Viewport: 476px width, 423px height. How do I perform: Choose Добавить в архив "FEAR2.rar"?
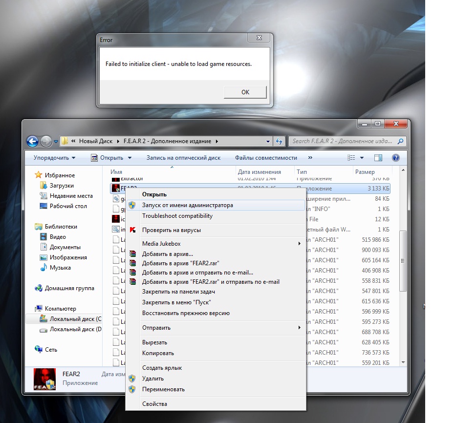[x=216, y=263]
